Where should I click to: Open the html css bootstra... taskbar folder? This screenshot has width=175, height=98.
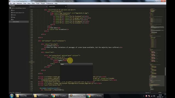(41, 96)
